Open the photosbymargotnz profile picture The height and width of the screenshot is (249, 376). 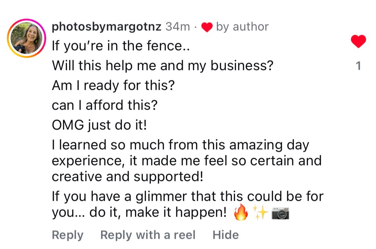[26, 38]
